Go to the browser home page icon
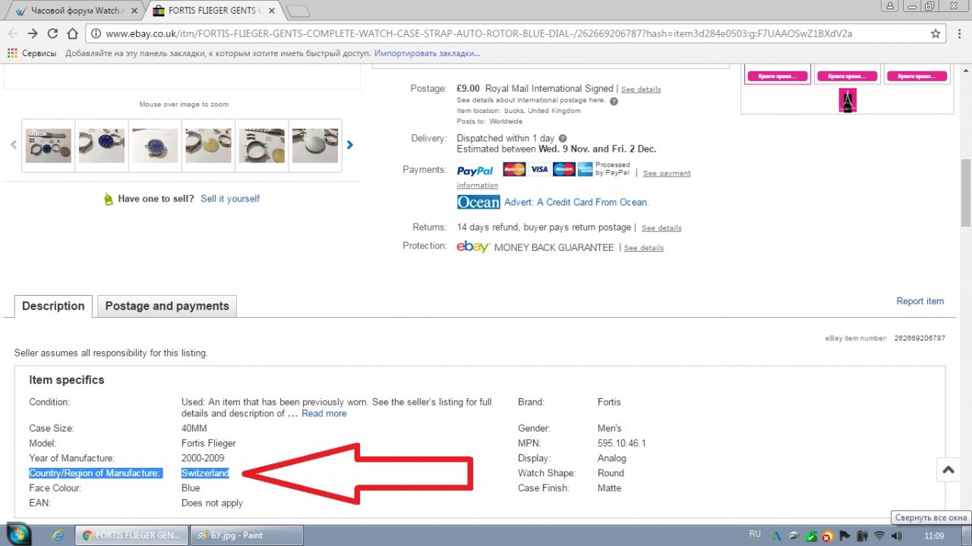972x546 pixels. point(72,33)
